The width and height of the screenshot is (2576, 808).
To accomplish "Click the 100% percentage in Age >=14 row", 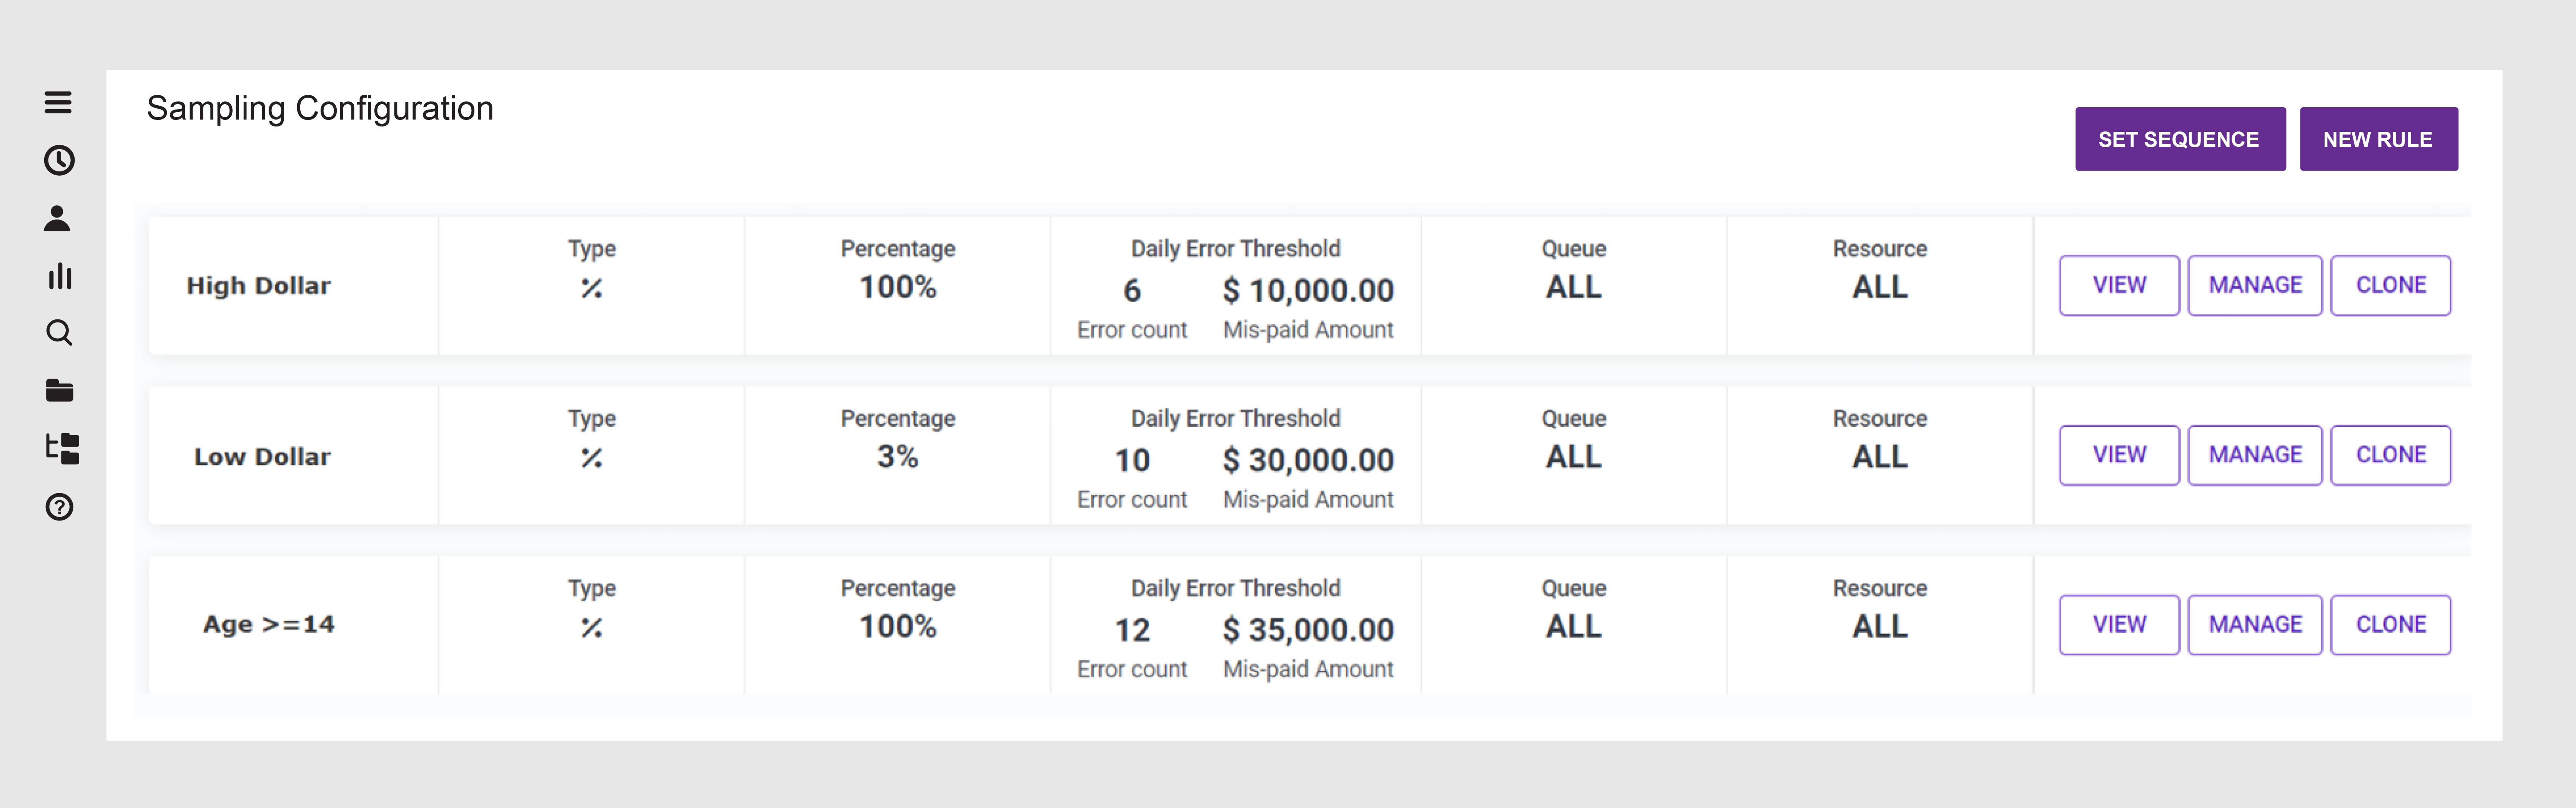I will click(x=898, y=627).
